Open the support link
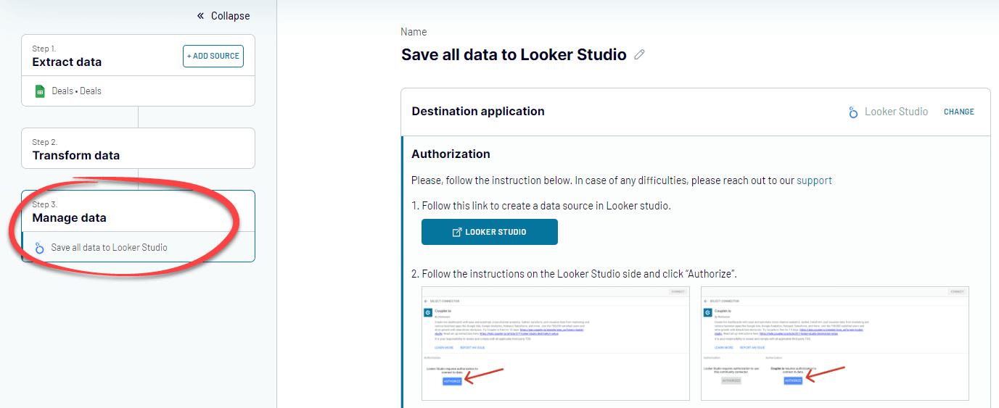 point(814,180)
